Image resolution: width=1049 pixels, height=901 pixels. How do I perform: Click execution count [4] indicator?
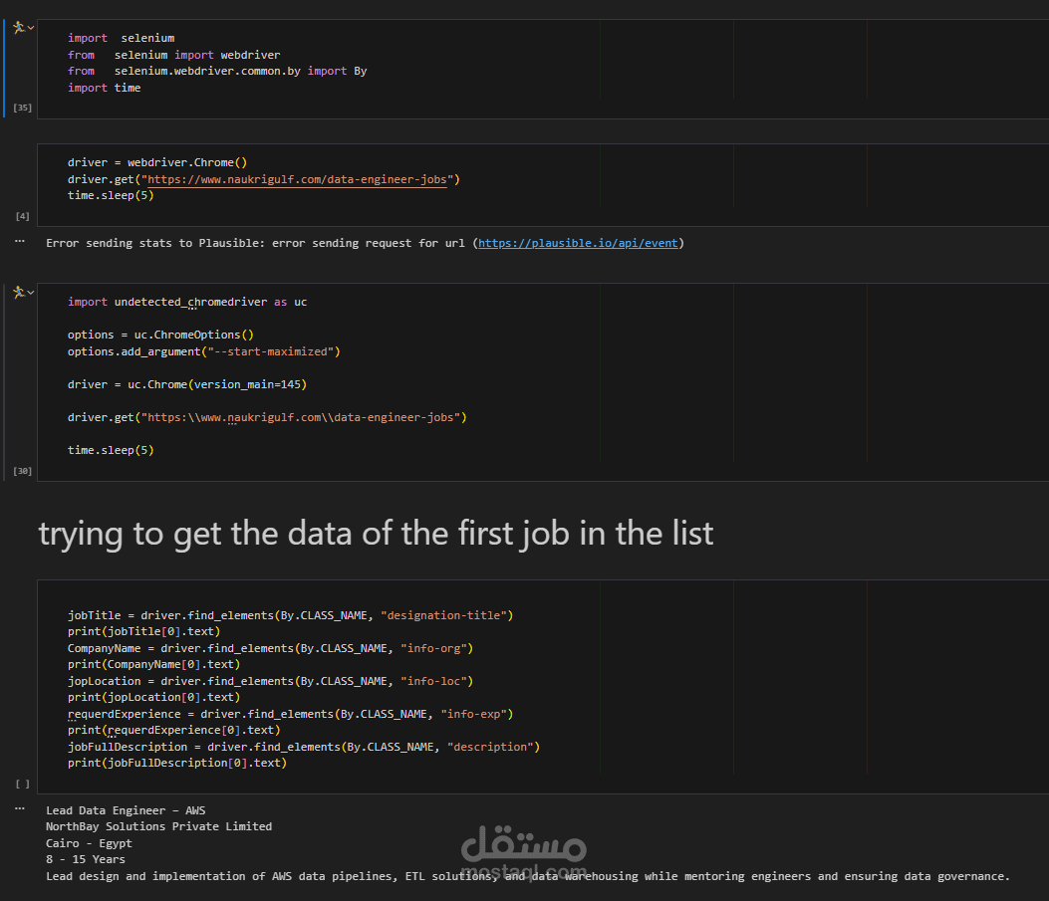[x=23, y=216]
